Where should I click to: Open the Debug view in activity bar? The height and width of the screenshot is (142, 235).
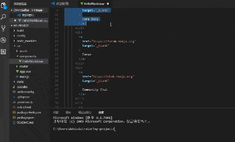coord(3,40)
